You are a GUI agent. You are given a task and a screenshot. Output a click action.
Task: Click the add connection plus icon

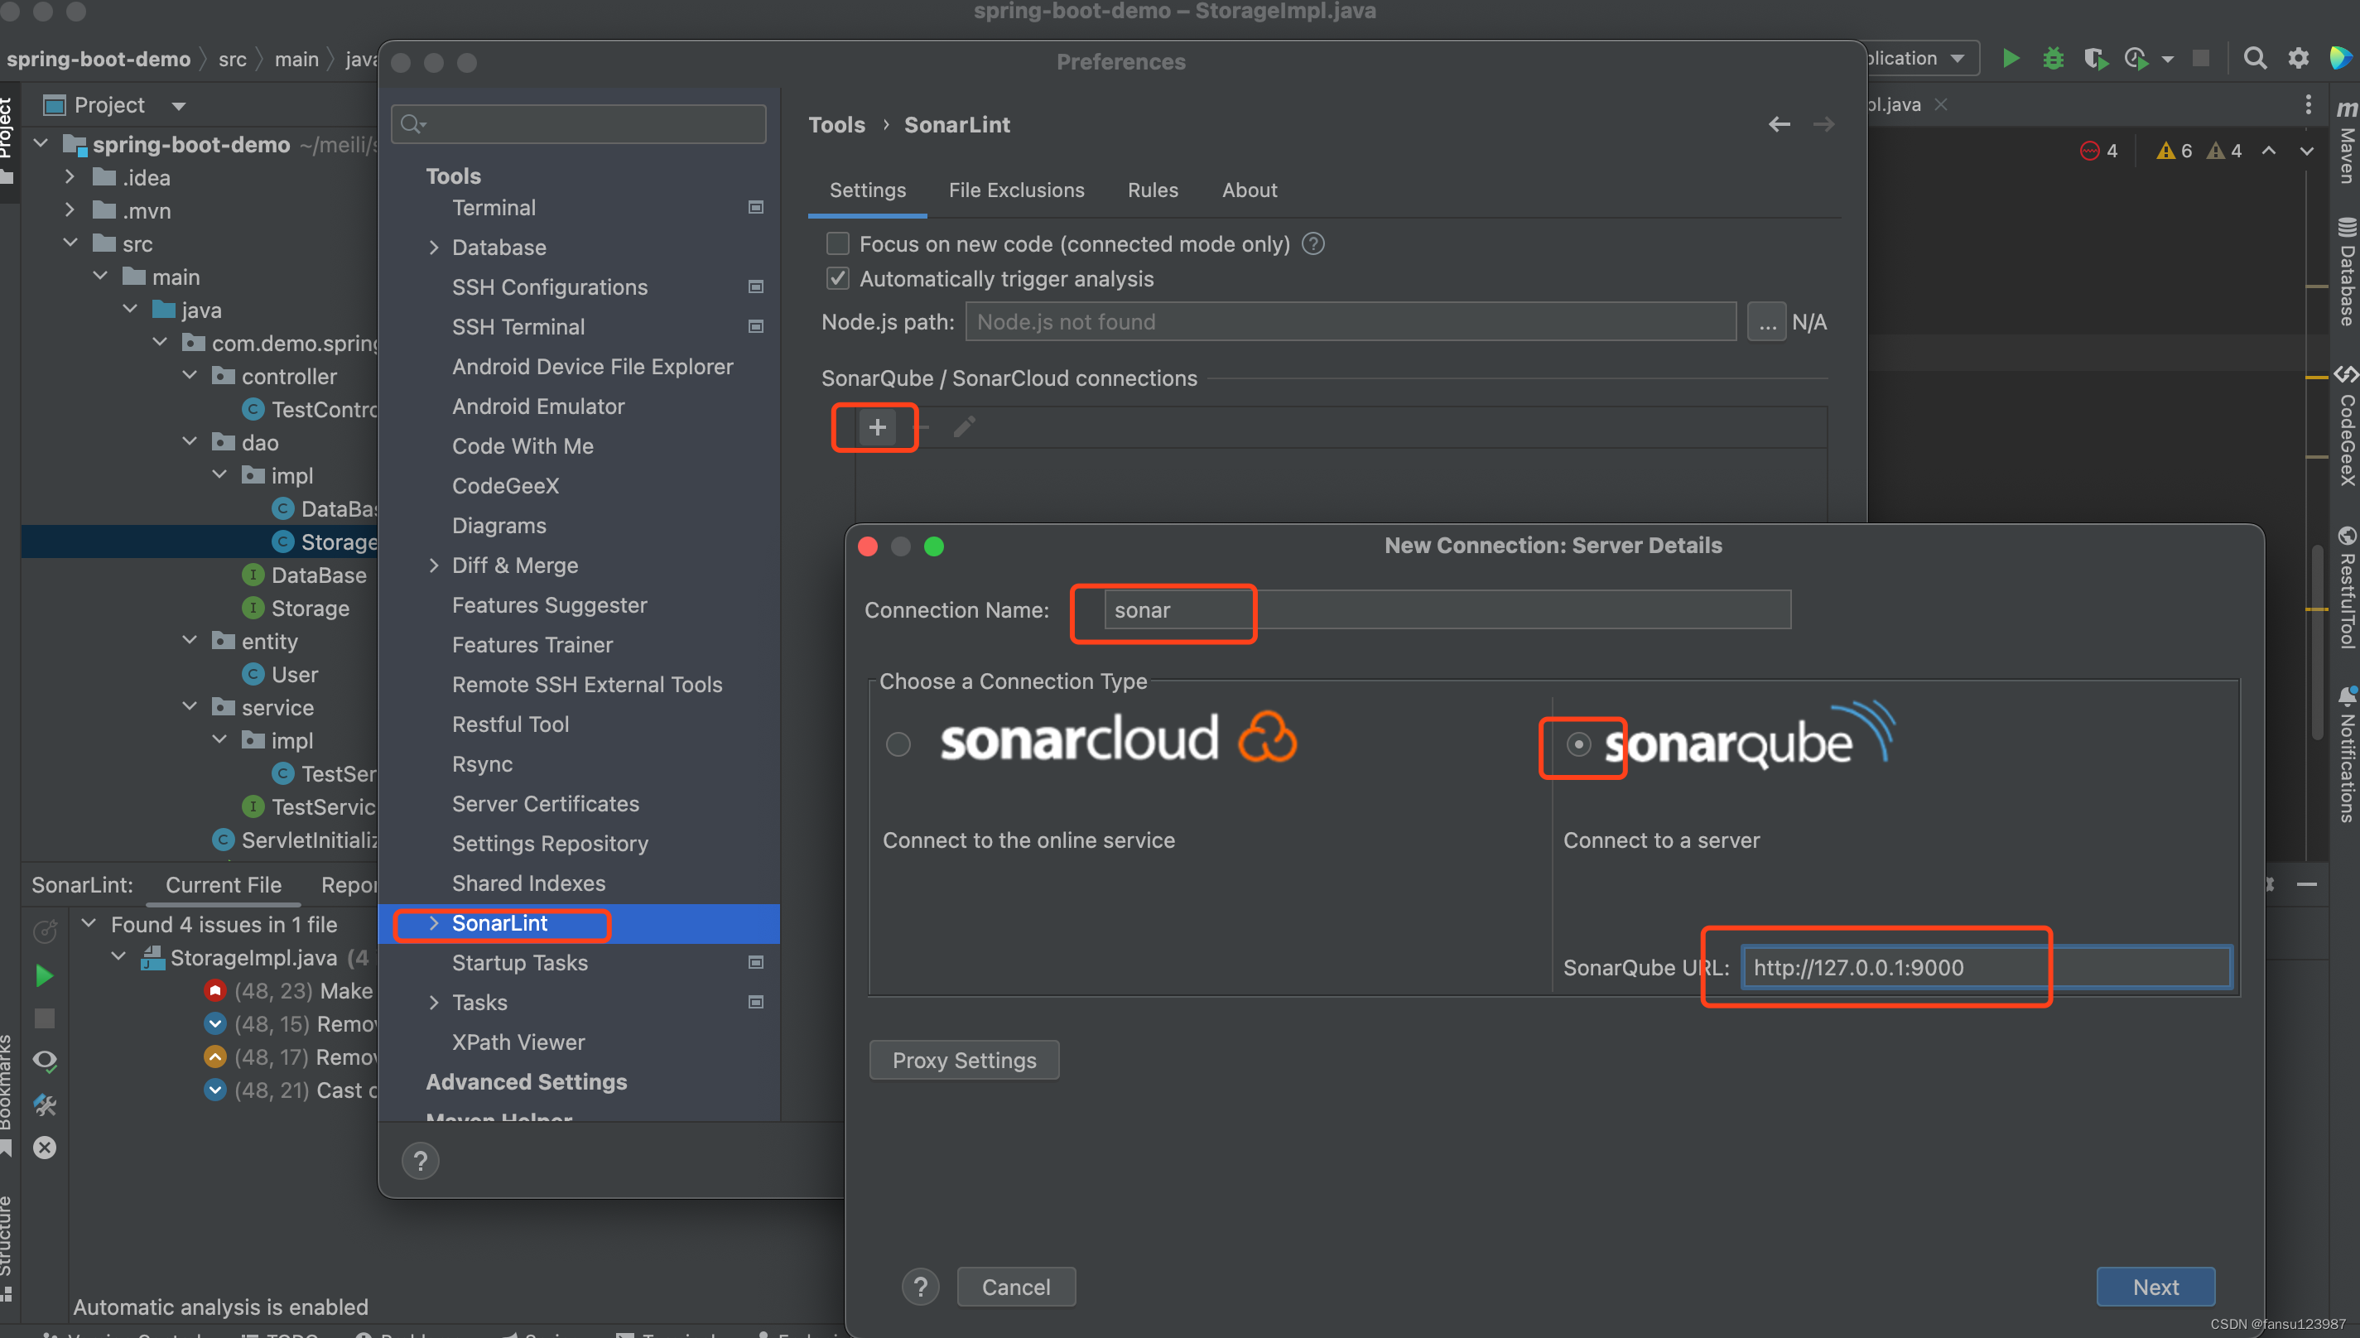coord(877,427)
